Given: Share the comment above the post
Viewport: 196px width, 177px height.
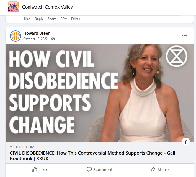Looking at the screenshot, I should [x=52, y=19].
